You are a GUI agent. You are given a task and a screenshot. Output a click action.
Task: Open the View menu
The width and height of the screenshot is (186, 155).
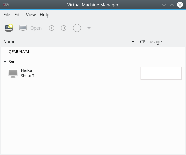(x=31, y=15)
